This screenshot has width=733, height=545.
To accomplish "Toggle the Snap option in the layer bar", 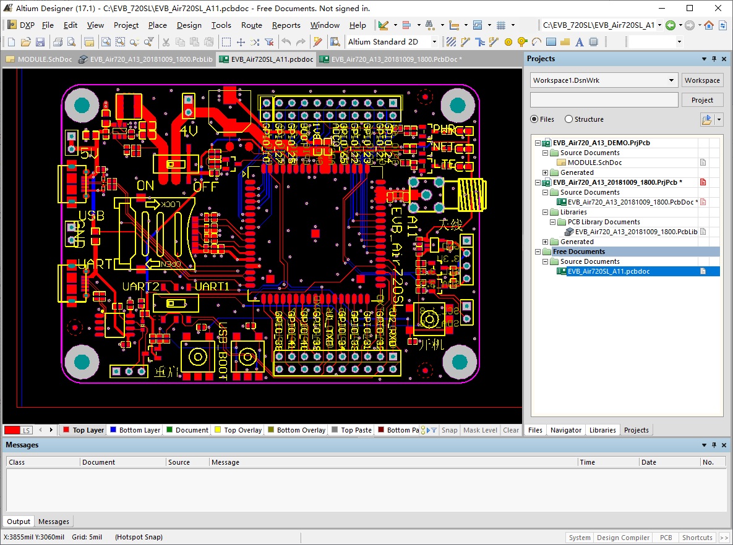I will [449, 430].
